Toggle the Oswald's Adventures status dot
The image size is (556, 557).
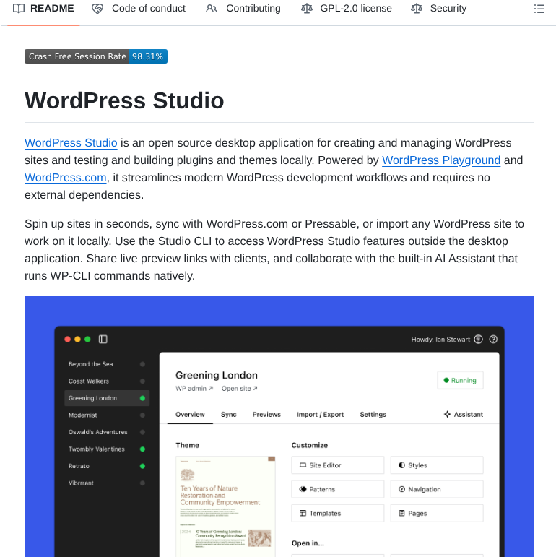142,432
